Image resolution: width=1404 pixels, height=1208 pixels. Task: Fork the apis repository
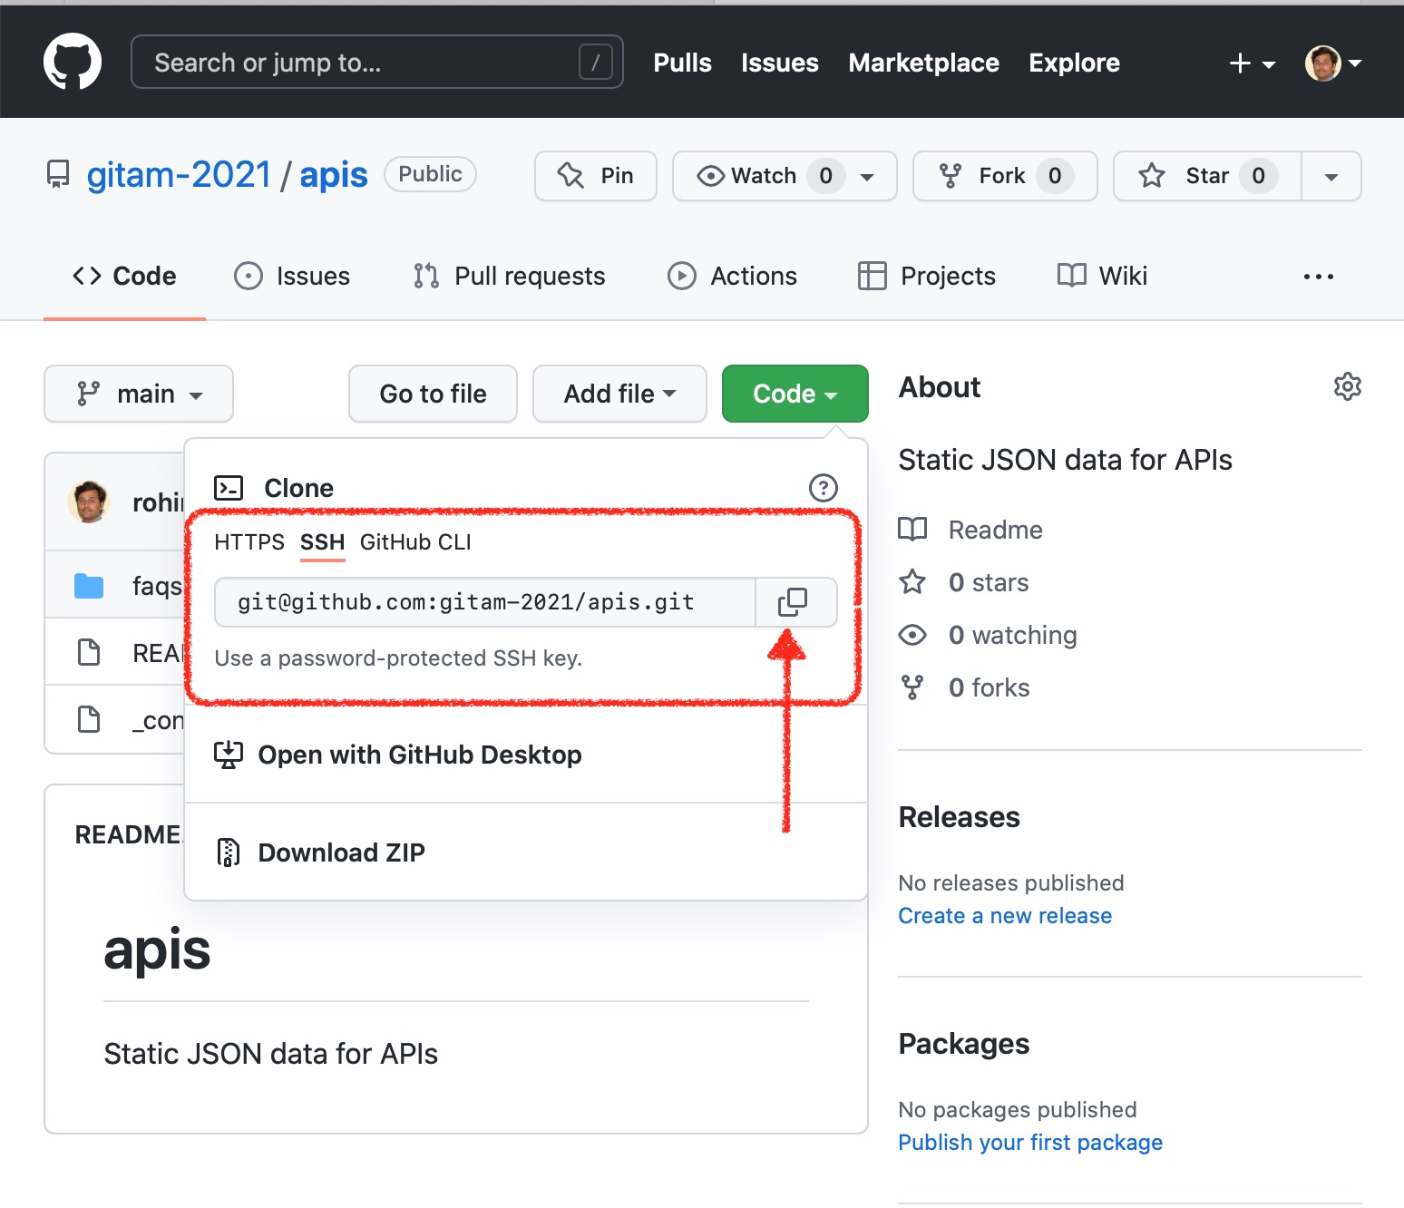pos(1005,176)
